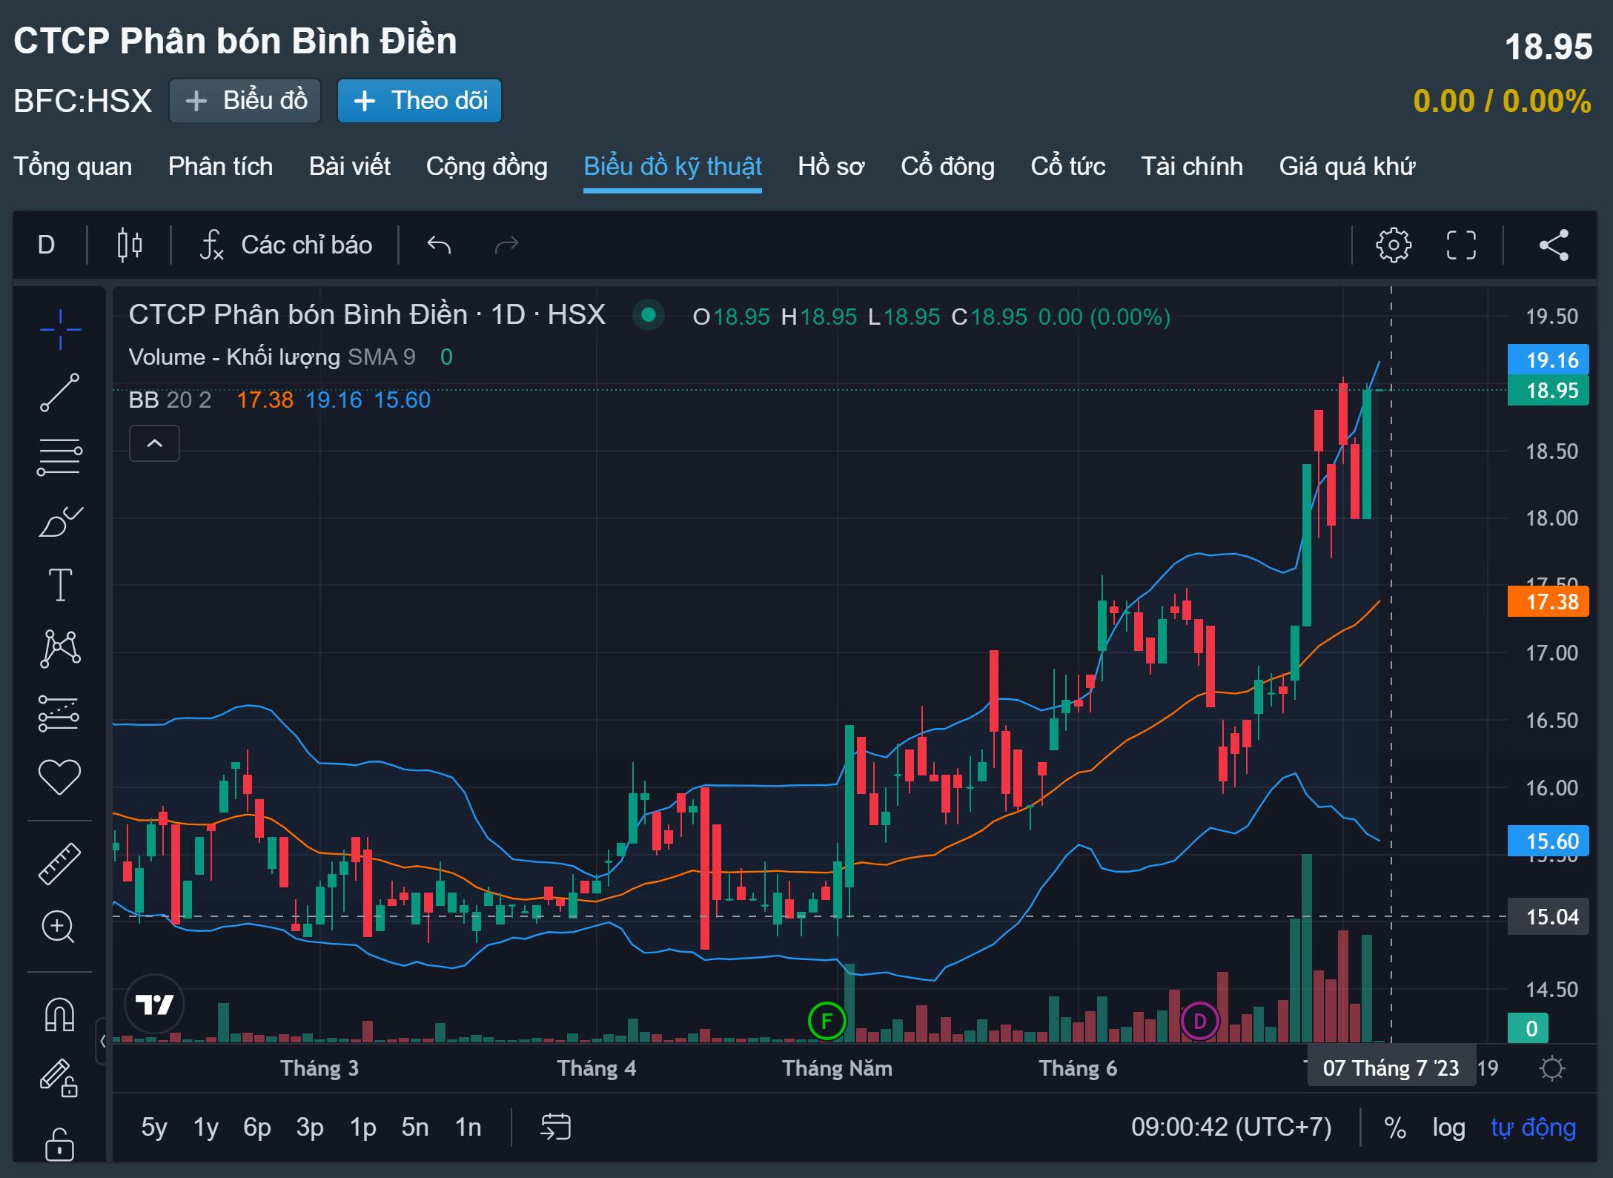Click the purple D dividend marker
This screenshot has height=1178, width=1613.
[1199, 1021]
